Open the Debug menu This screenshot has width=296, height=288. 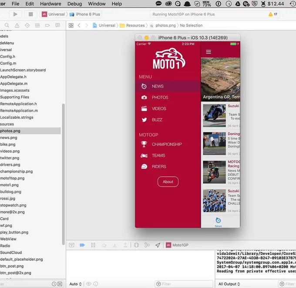[75, 4]
